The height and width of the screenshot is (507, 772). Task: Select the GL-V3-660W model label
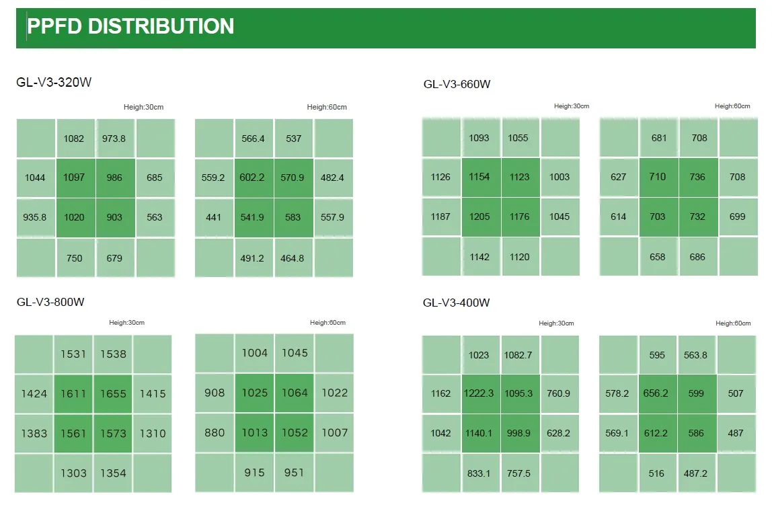tap(457, 84)
